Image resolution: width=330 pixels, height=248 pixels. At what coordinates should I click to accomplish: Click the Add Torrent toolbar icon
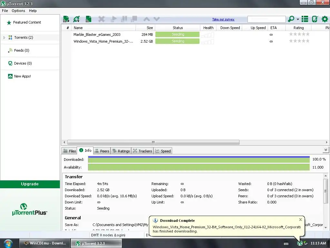coord(66,19)
